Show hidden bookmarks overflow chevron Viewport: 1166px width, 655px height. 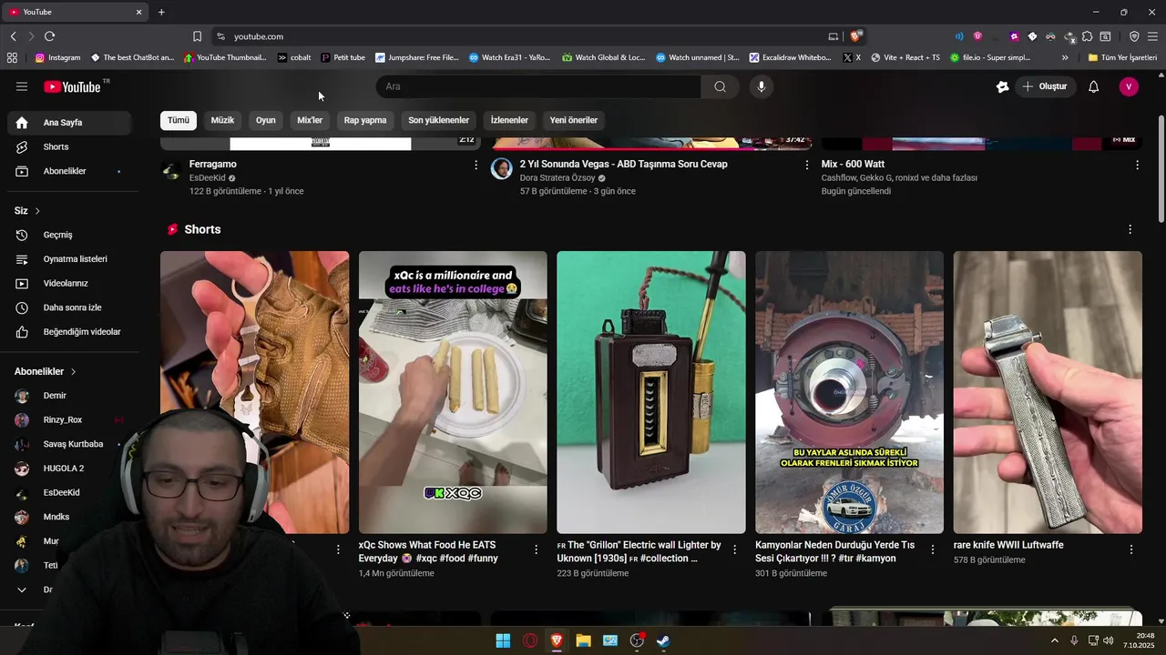click(1065, 57)
